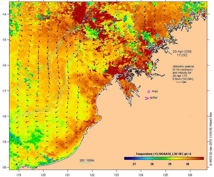The height and width of the screenshot is (177, 214).
Task: Click the longitude axis label 122
Action: [x=92, y=175]
